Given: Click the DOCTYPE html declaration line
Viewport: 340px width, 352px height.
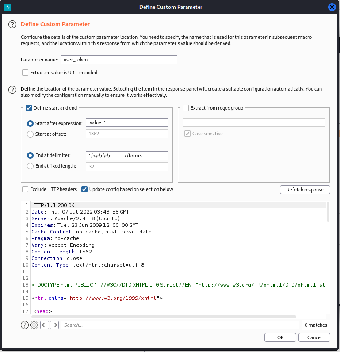Looking at the screenshot, I should click(x=179, y=285).
